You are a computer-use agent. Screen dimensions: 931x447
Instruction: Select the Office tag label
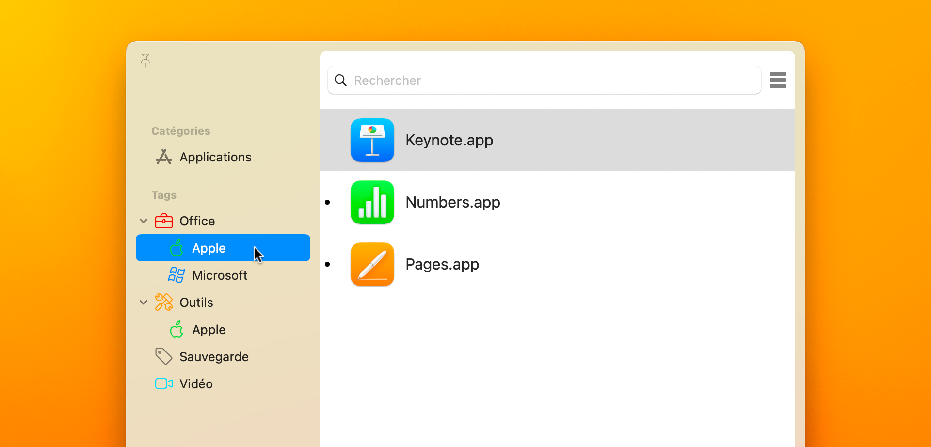197,221
